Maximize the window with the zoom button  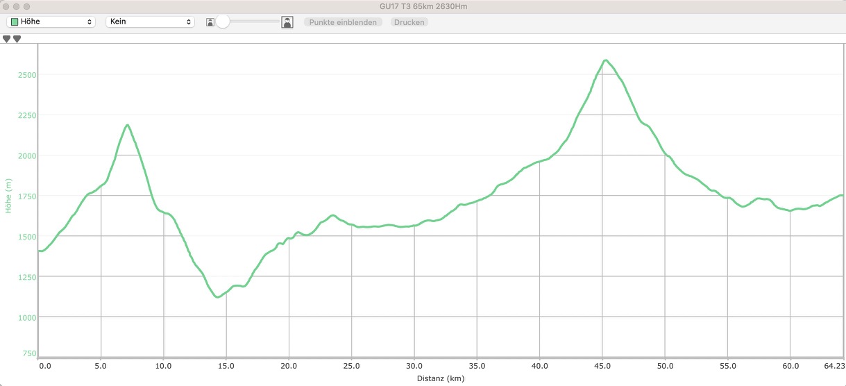27,6
